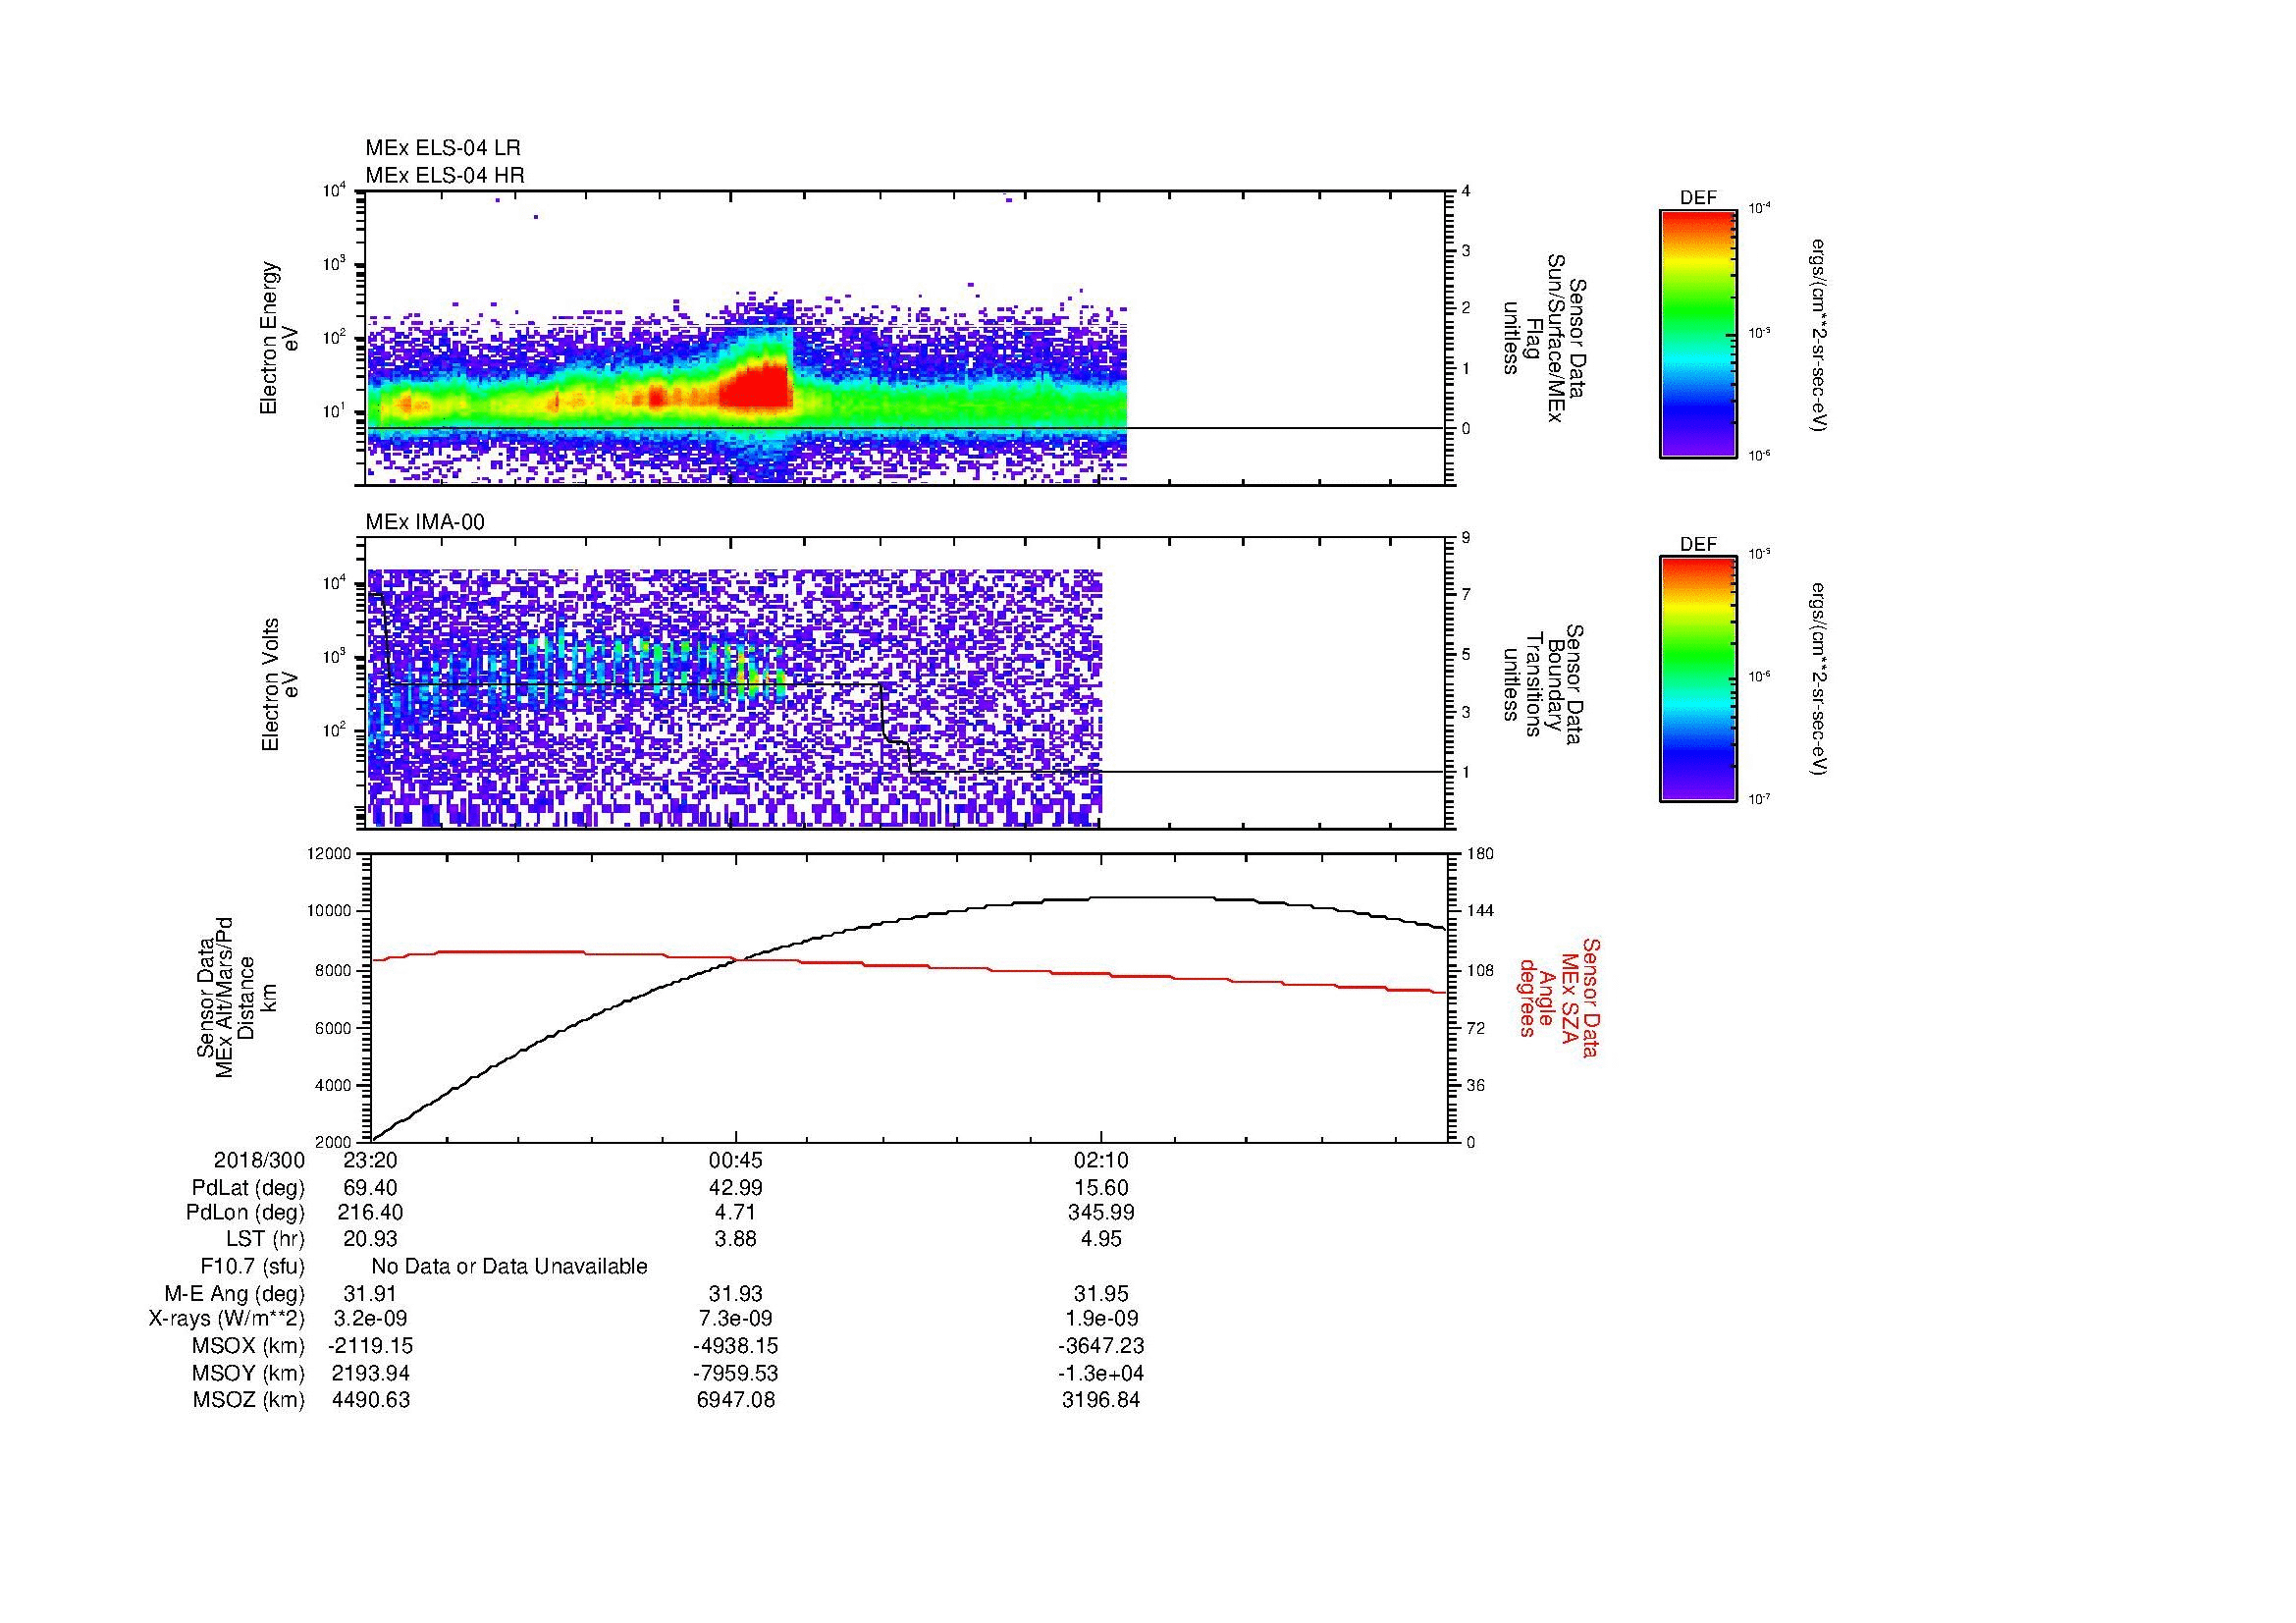Click the 'Sensor Data MEx Alt/Mars/Pd Distance km' label
The width and height of the screenshot is (2296, 1623).
(x=235, y=996)
